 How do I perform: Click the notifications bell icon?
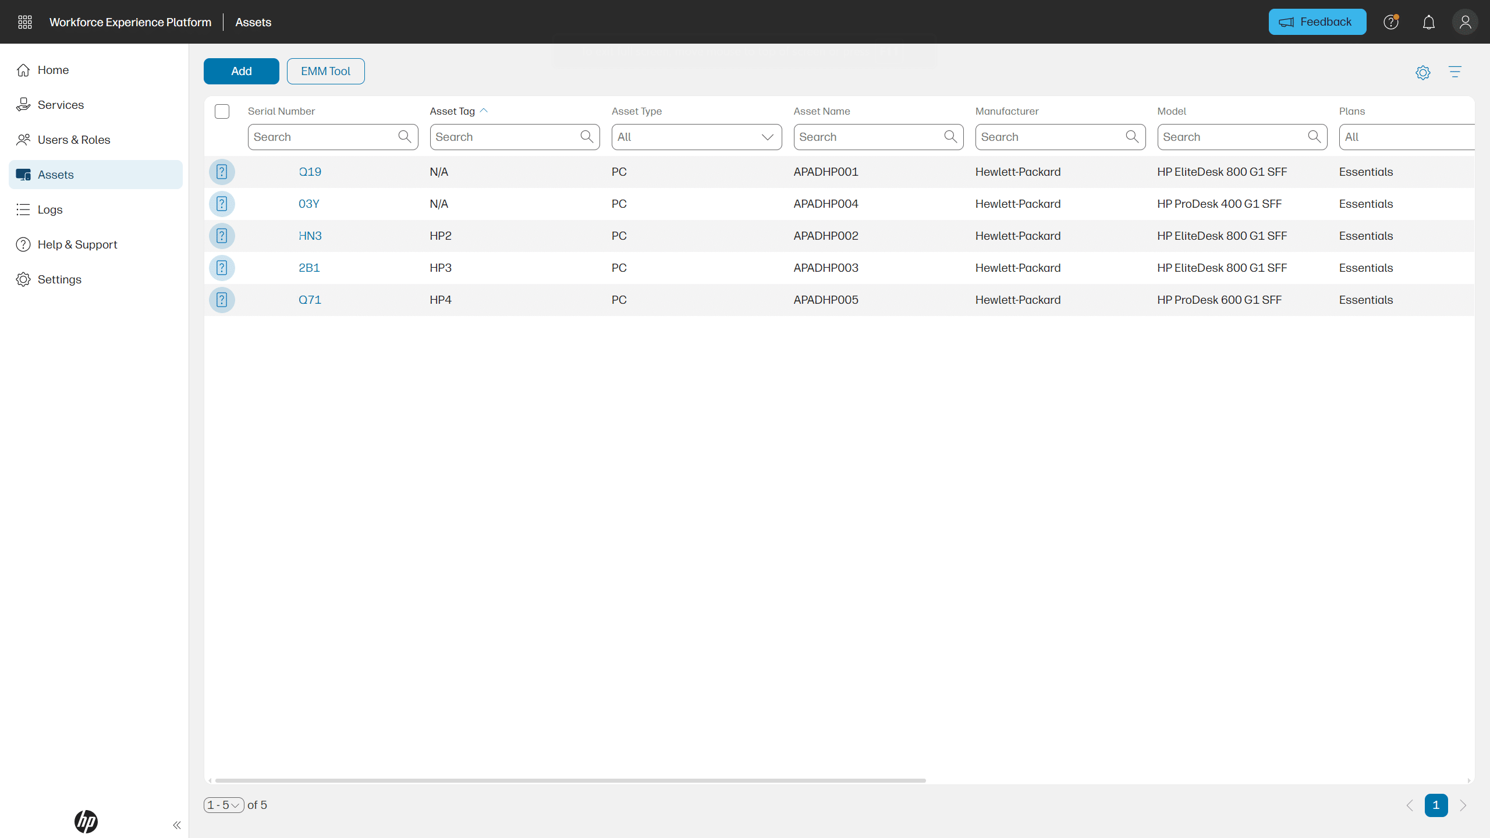pyautogui.click(x=1428, y=22)
